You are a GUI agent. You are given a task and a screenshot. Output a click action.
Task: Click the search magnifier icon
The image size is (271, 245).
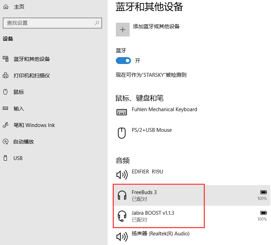coord(97,23)
